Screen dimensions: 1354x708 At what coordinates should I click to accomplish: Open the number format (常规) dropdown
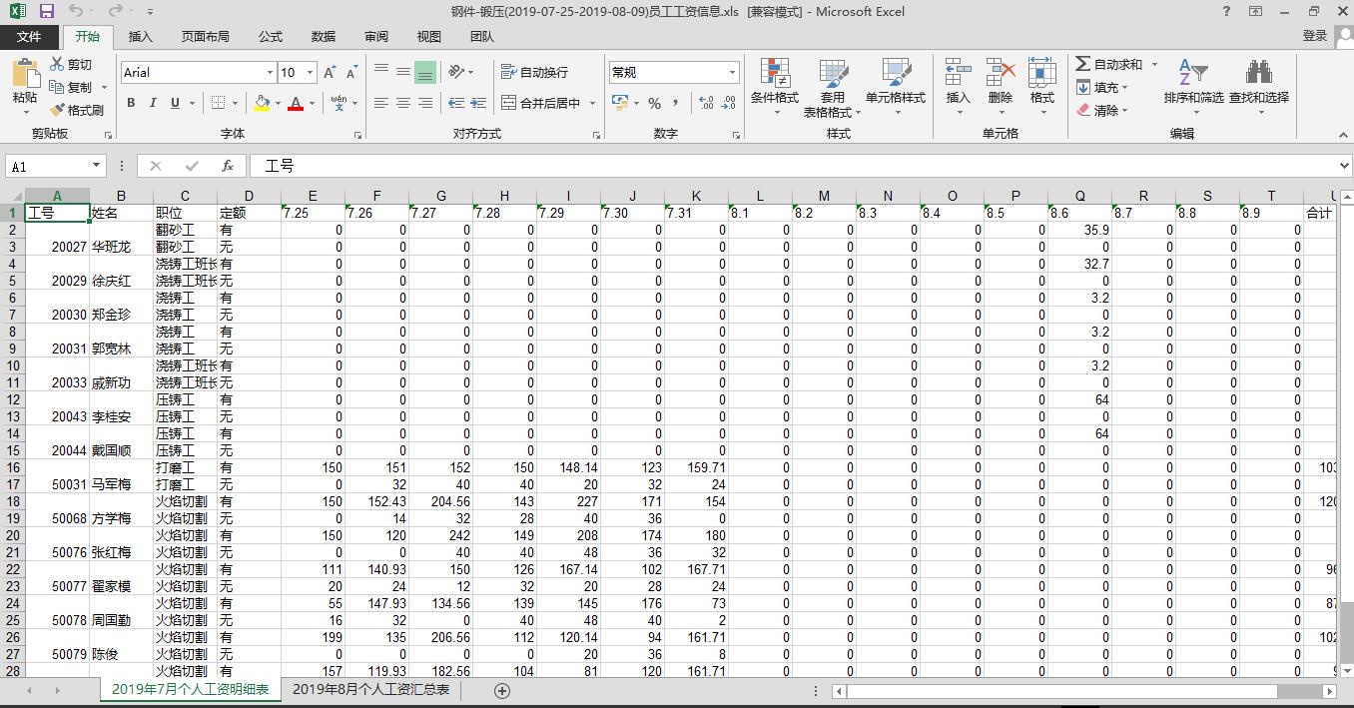click(732, 73)
